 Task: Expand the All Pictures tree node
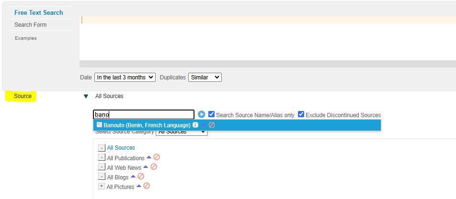click(101, 186)
